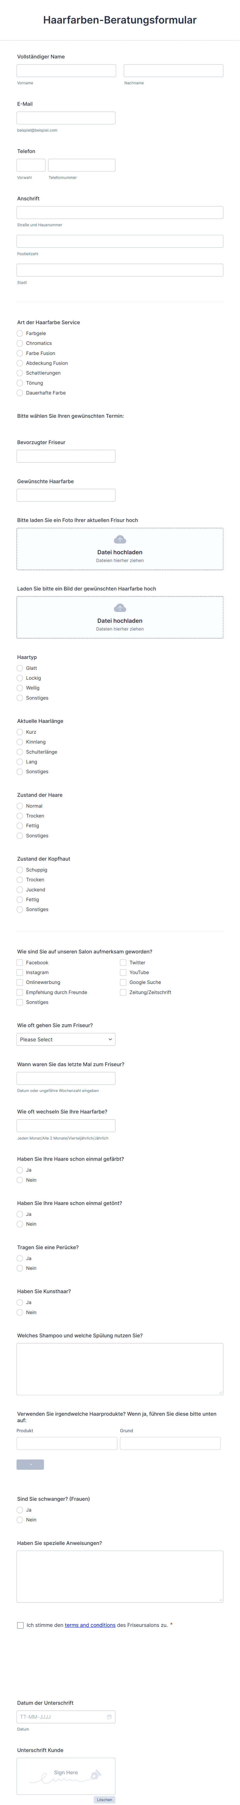Open the calendar icon in Datum field
Image resolution: width=240 pixels, height=1805 pixels.
tap(109, 1716)
